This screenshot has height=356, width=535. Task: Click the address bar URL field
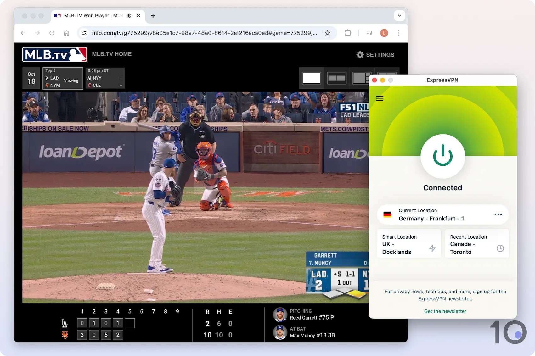pos(205,33)
